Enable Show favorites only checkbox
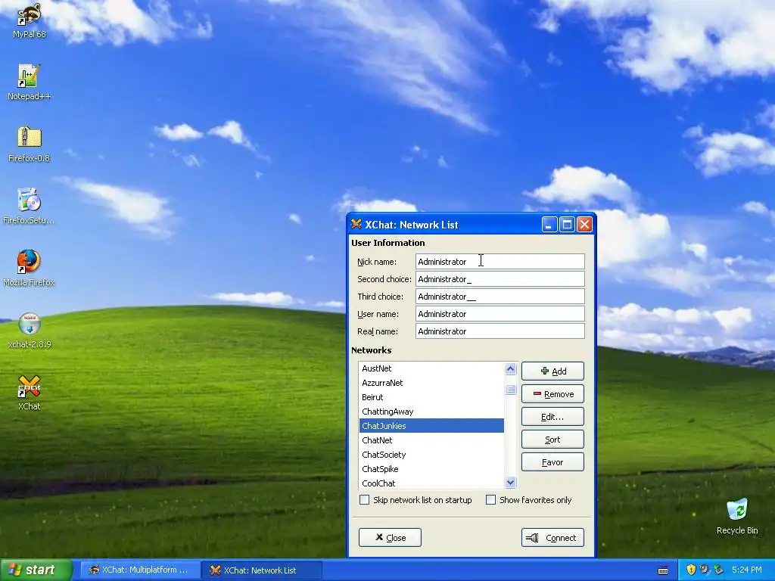The width and height of the screenshot is (775, 581). [490, 500]
